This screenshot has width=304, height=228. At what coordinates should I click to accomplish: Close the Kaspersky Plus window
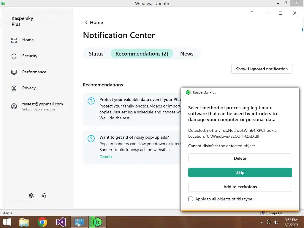(x=295, y=13)
